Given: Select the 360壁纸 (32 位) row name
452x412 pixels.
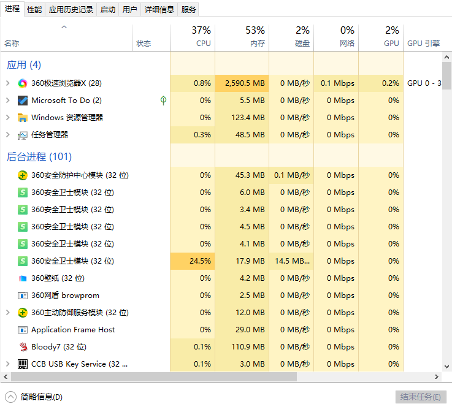Looking at the screenshot, I should pos(58,278).
